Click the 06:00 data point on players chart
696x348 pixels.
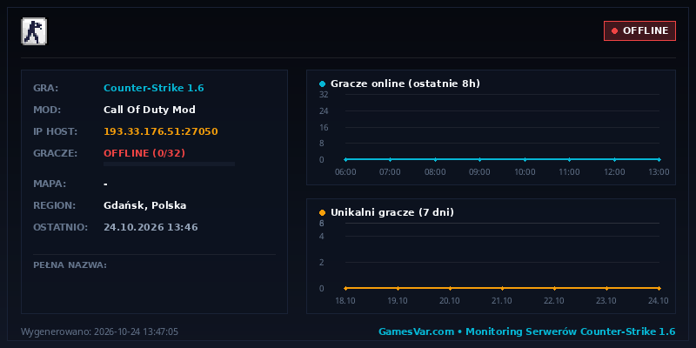point(345,159)
